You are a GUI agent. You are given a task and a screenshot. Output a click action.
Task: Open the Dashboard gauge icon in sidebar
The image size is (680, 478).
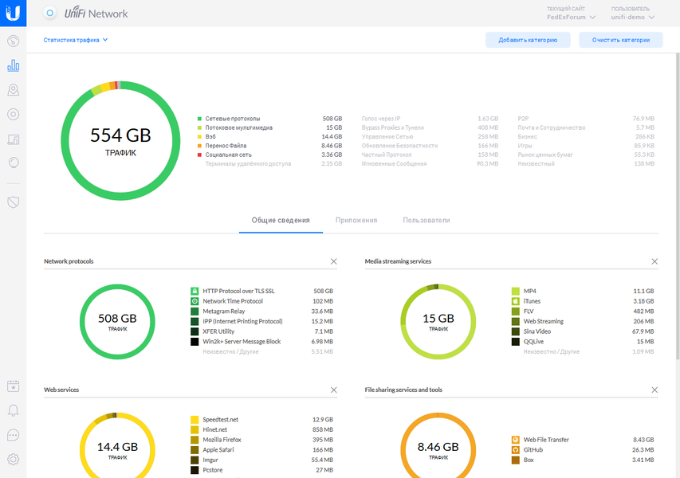click(x=13, y=41)
